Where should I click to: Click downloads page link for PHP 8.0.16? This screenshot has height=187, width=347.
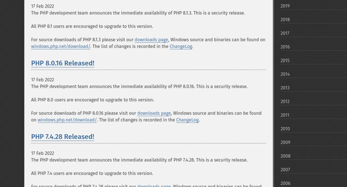pos(154,113)
